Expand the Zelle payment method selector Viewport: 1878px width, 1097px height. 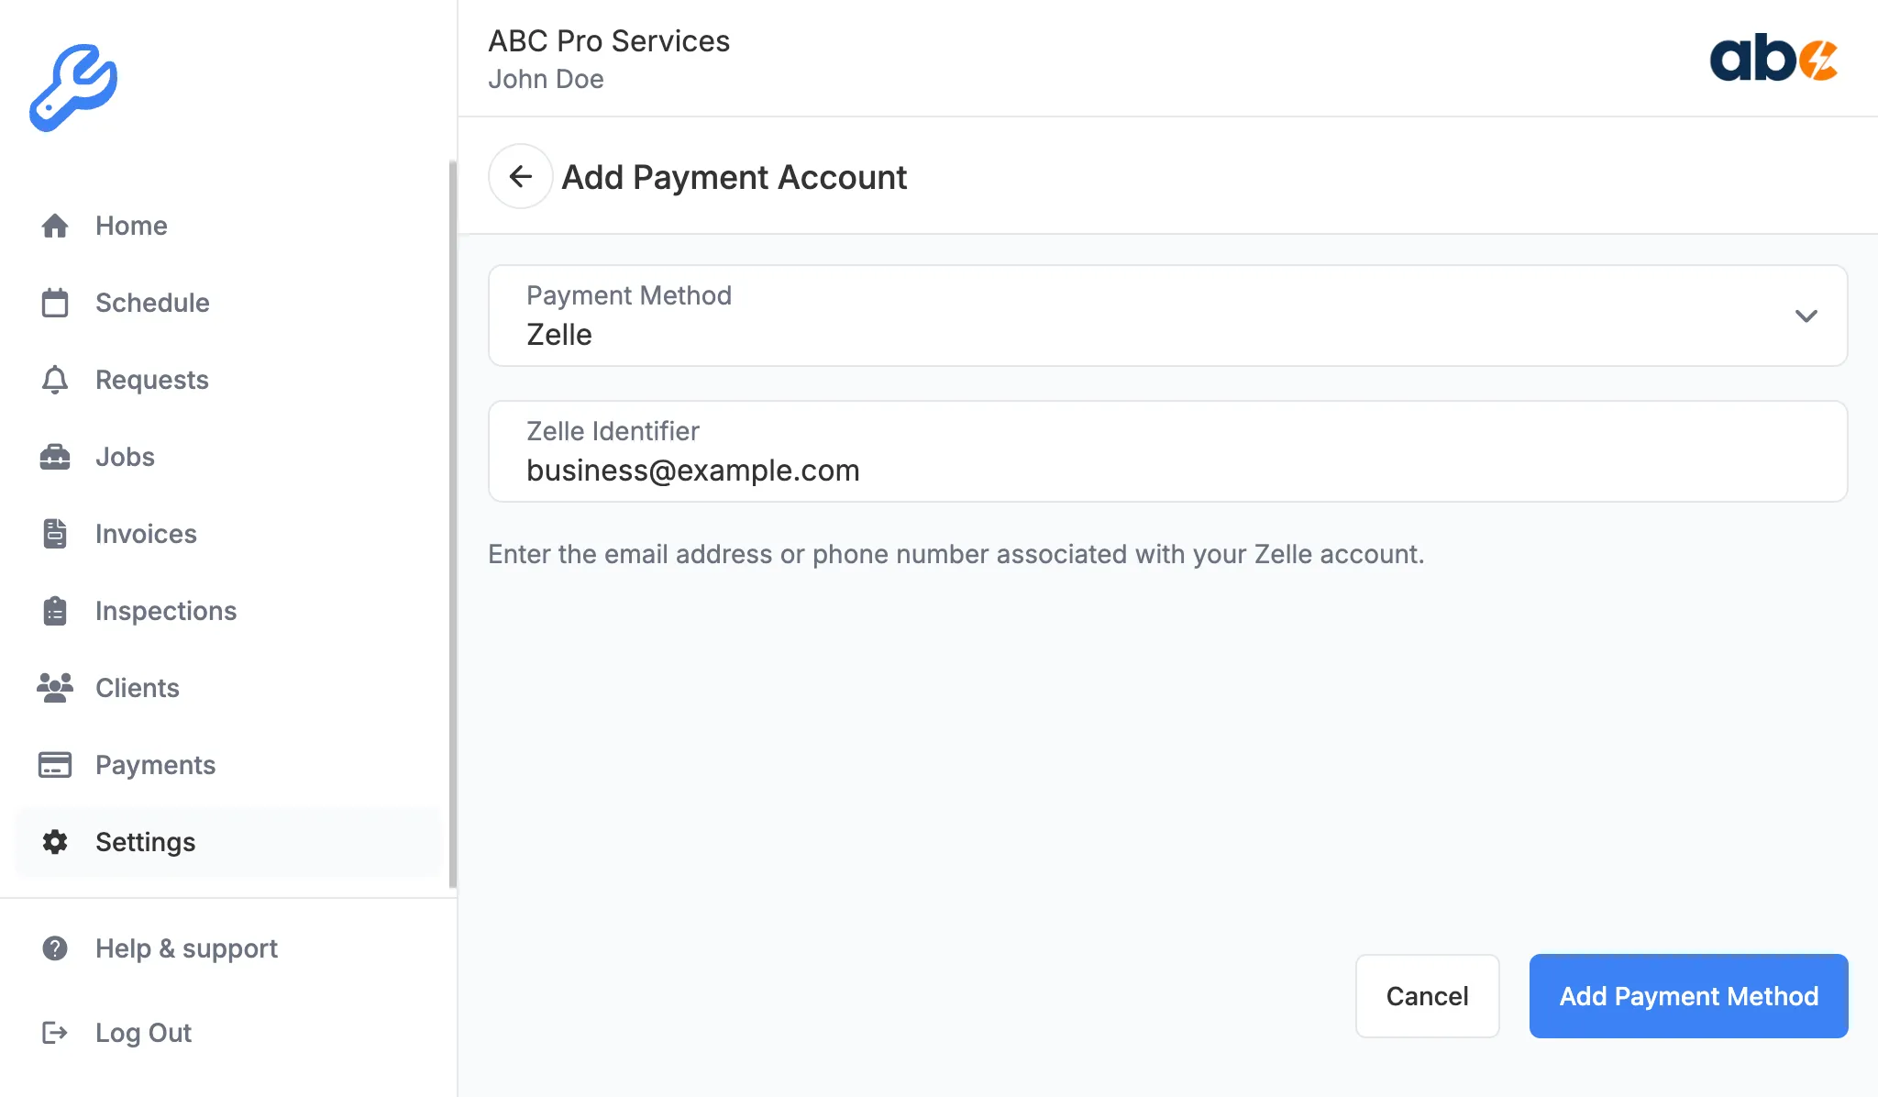pyautogui.click(x=1806, y=316)
